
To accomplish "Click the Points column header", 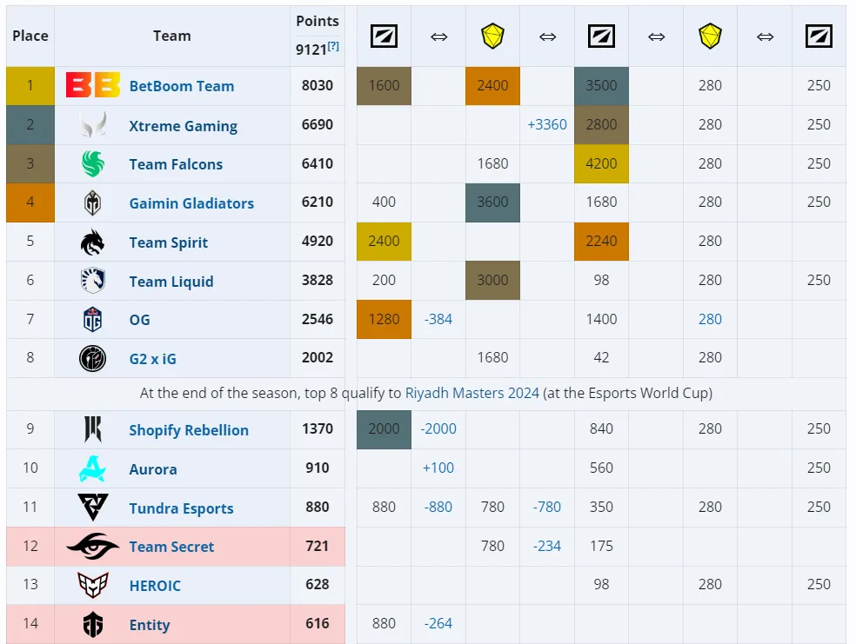I will (318, 21).
